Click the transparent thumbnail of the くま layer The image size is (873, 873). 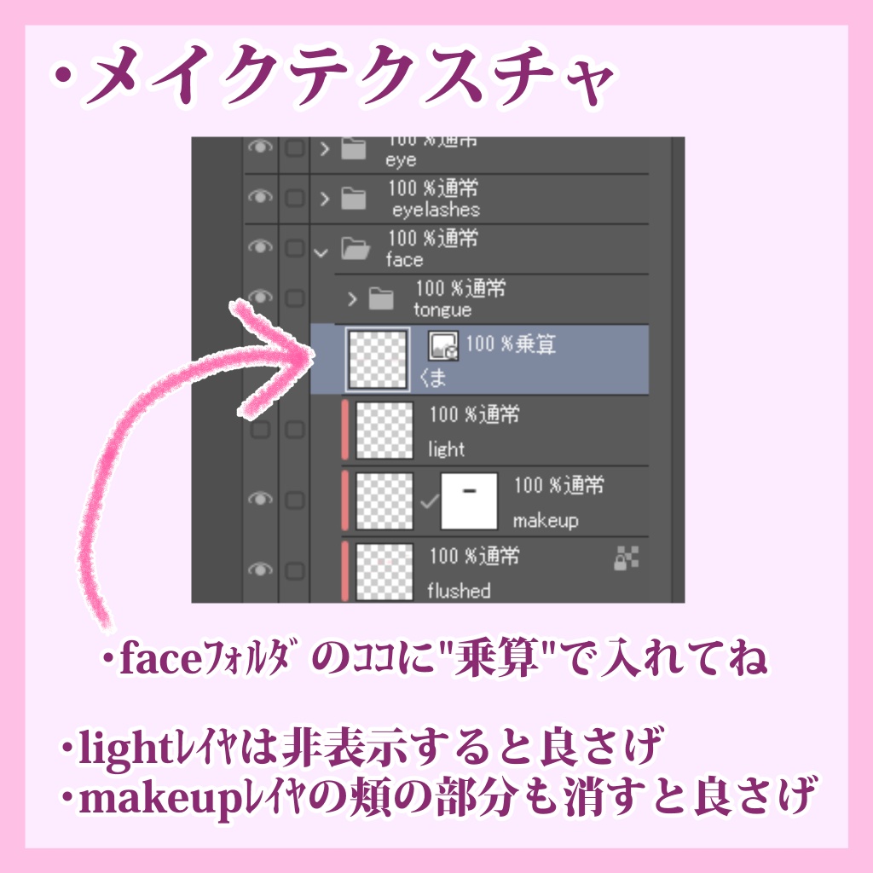coord(377,358)
